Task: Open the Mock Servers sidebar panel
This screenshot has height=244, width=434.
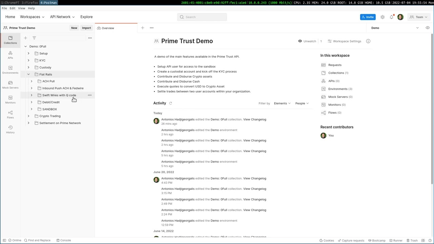Action: [x=10, y=85]
